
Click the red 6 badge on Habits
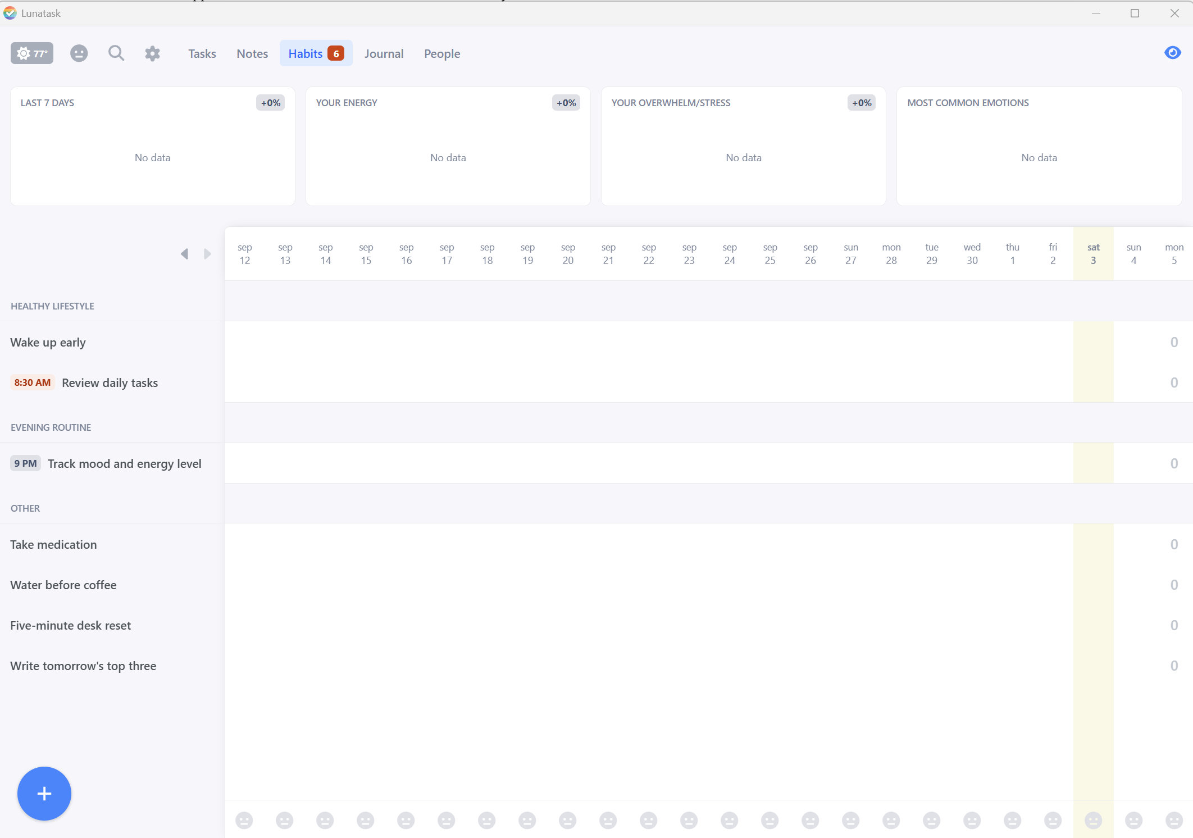[x=336, y=53]
